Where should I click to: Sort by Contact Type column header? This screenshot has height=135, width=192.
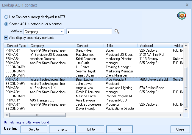click(x=16, y=46)
